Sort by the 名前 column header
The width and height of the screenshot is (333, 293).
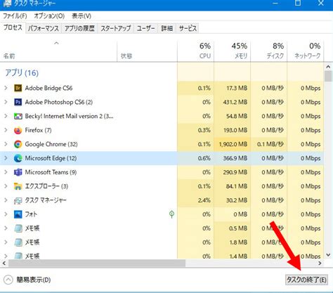coord(58,51)
